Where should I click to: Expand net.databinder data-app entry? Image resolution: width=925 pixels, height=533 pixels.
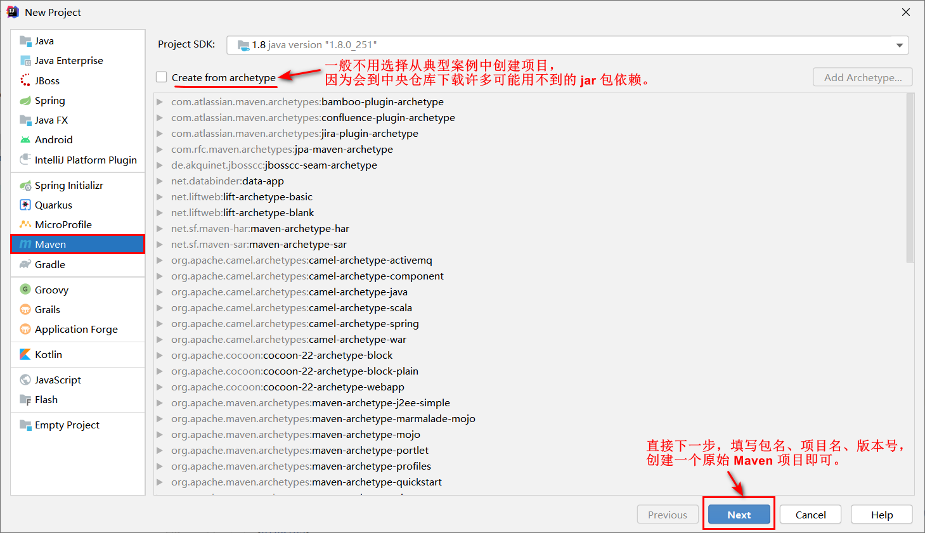[160, 181]
